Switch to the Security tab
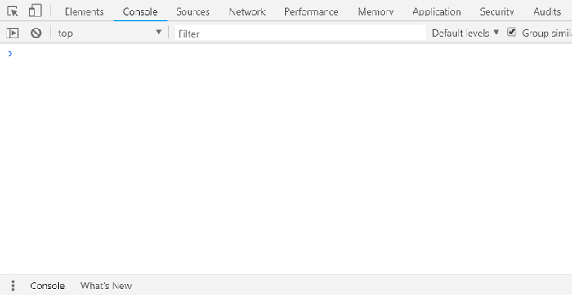The image size is (572, 295). pos(497,11)
